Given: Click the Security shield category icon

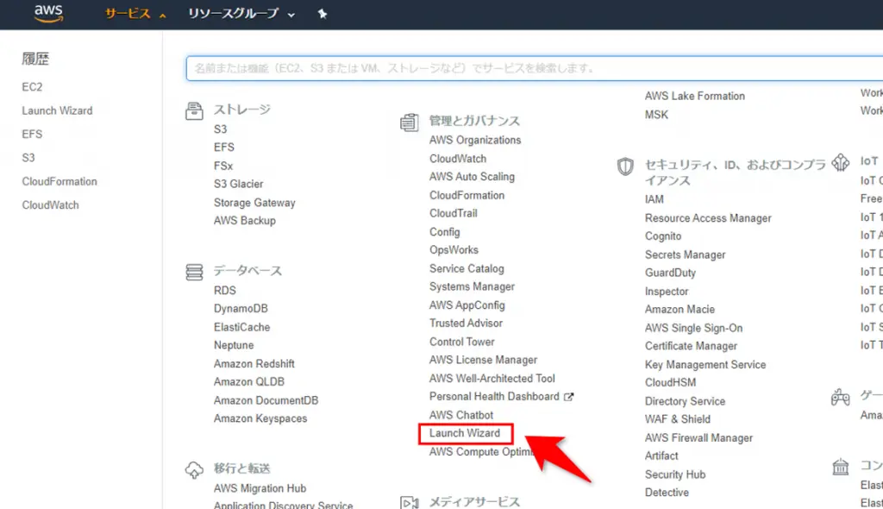Looking at the screenshot, I should click(625, 167).
